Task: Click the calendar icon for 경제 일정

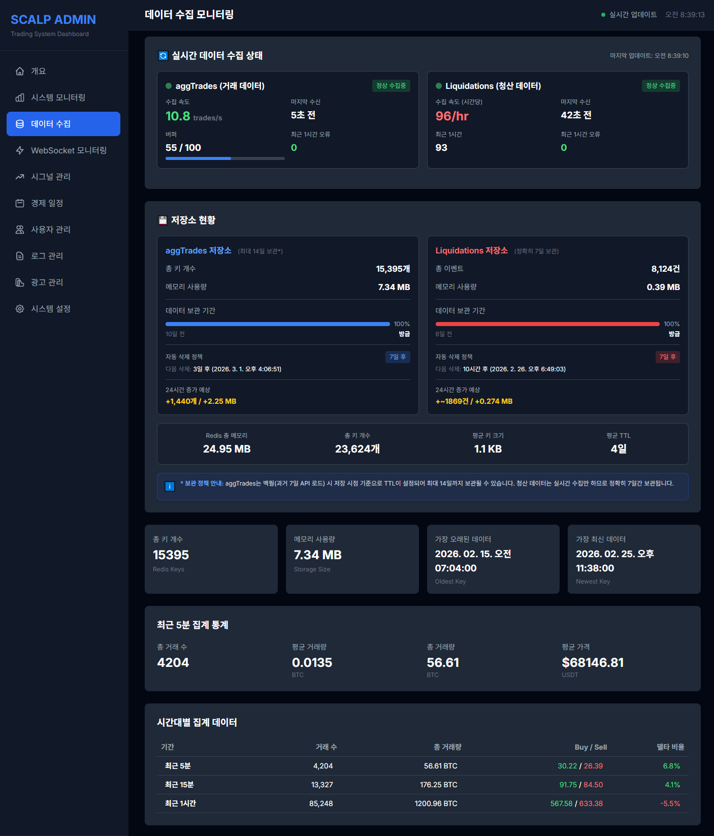Action: [20, 203]
